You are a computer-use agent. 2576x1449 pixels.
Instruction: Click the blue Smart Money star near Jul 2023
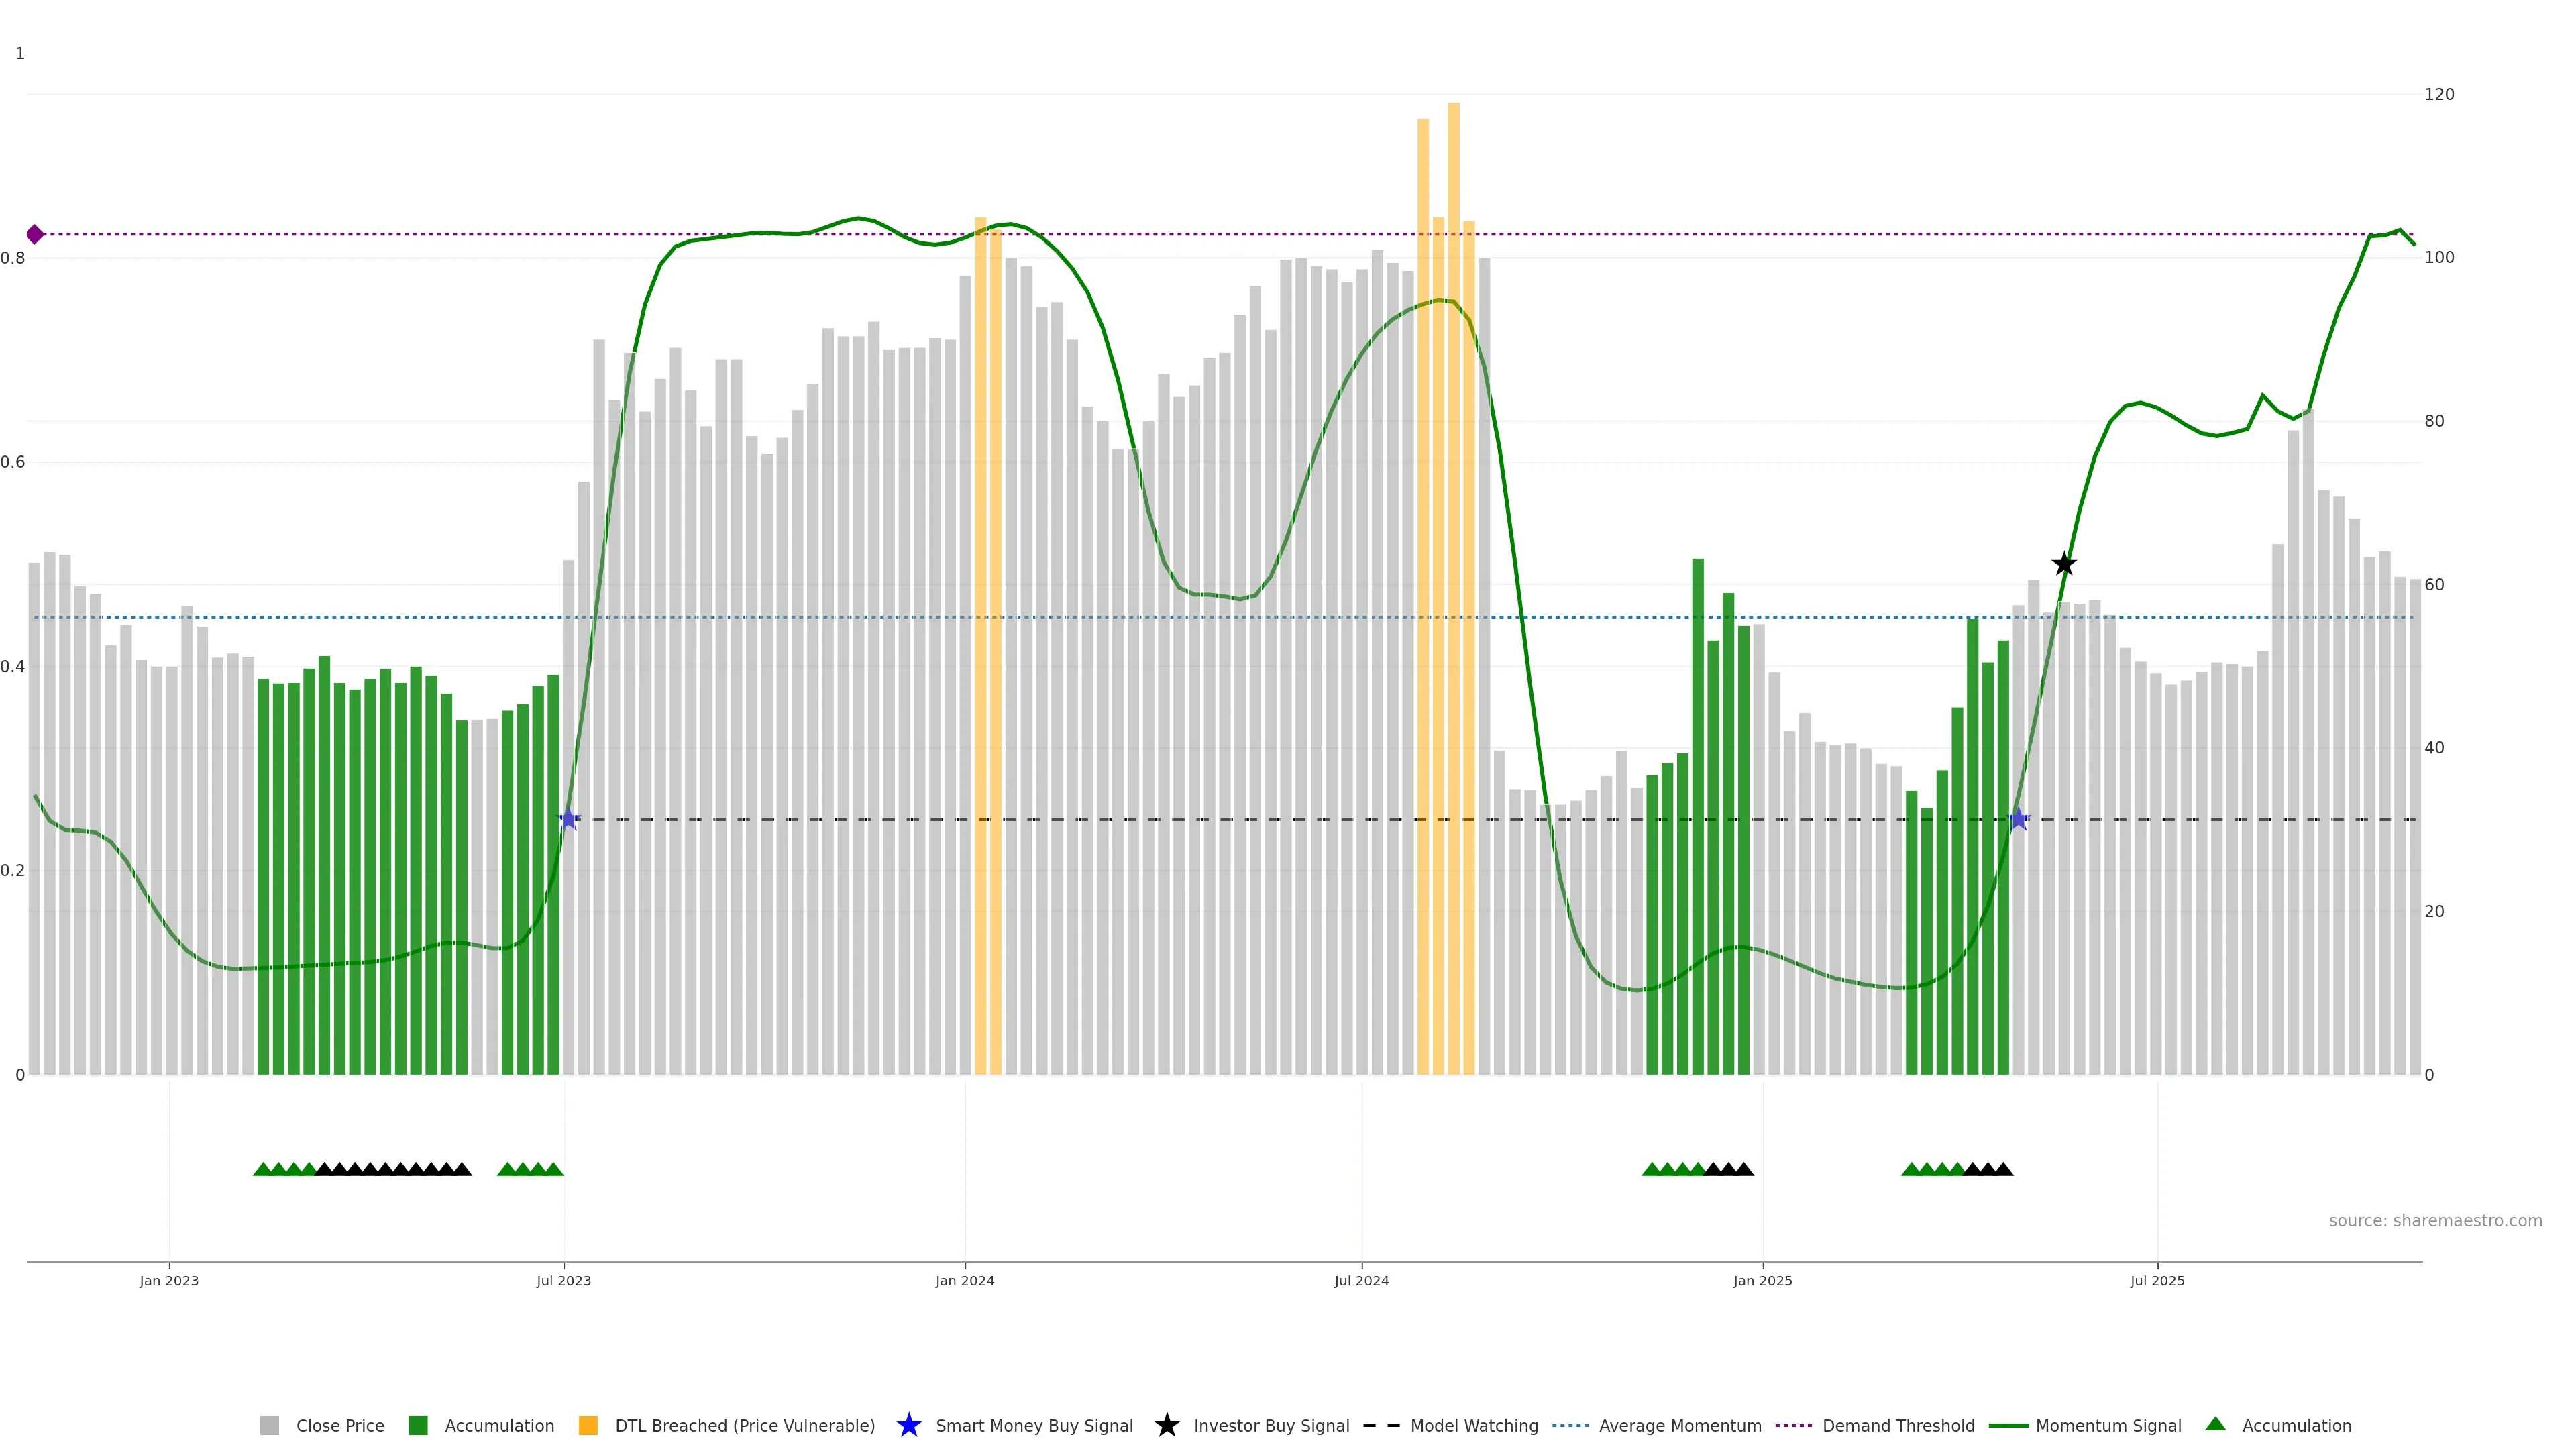pos(569,819)
